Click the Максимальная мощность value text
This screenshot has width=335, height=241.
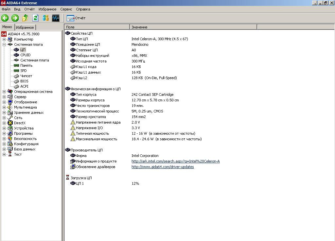pos(167,139)
